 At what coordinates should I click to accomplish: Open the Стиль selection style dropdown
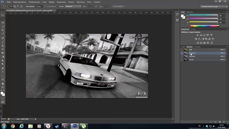point(73,6)
